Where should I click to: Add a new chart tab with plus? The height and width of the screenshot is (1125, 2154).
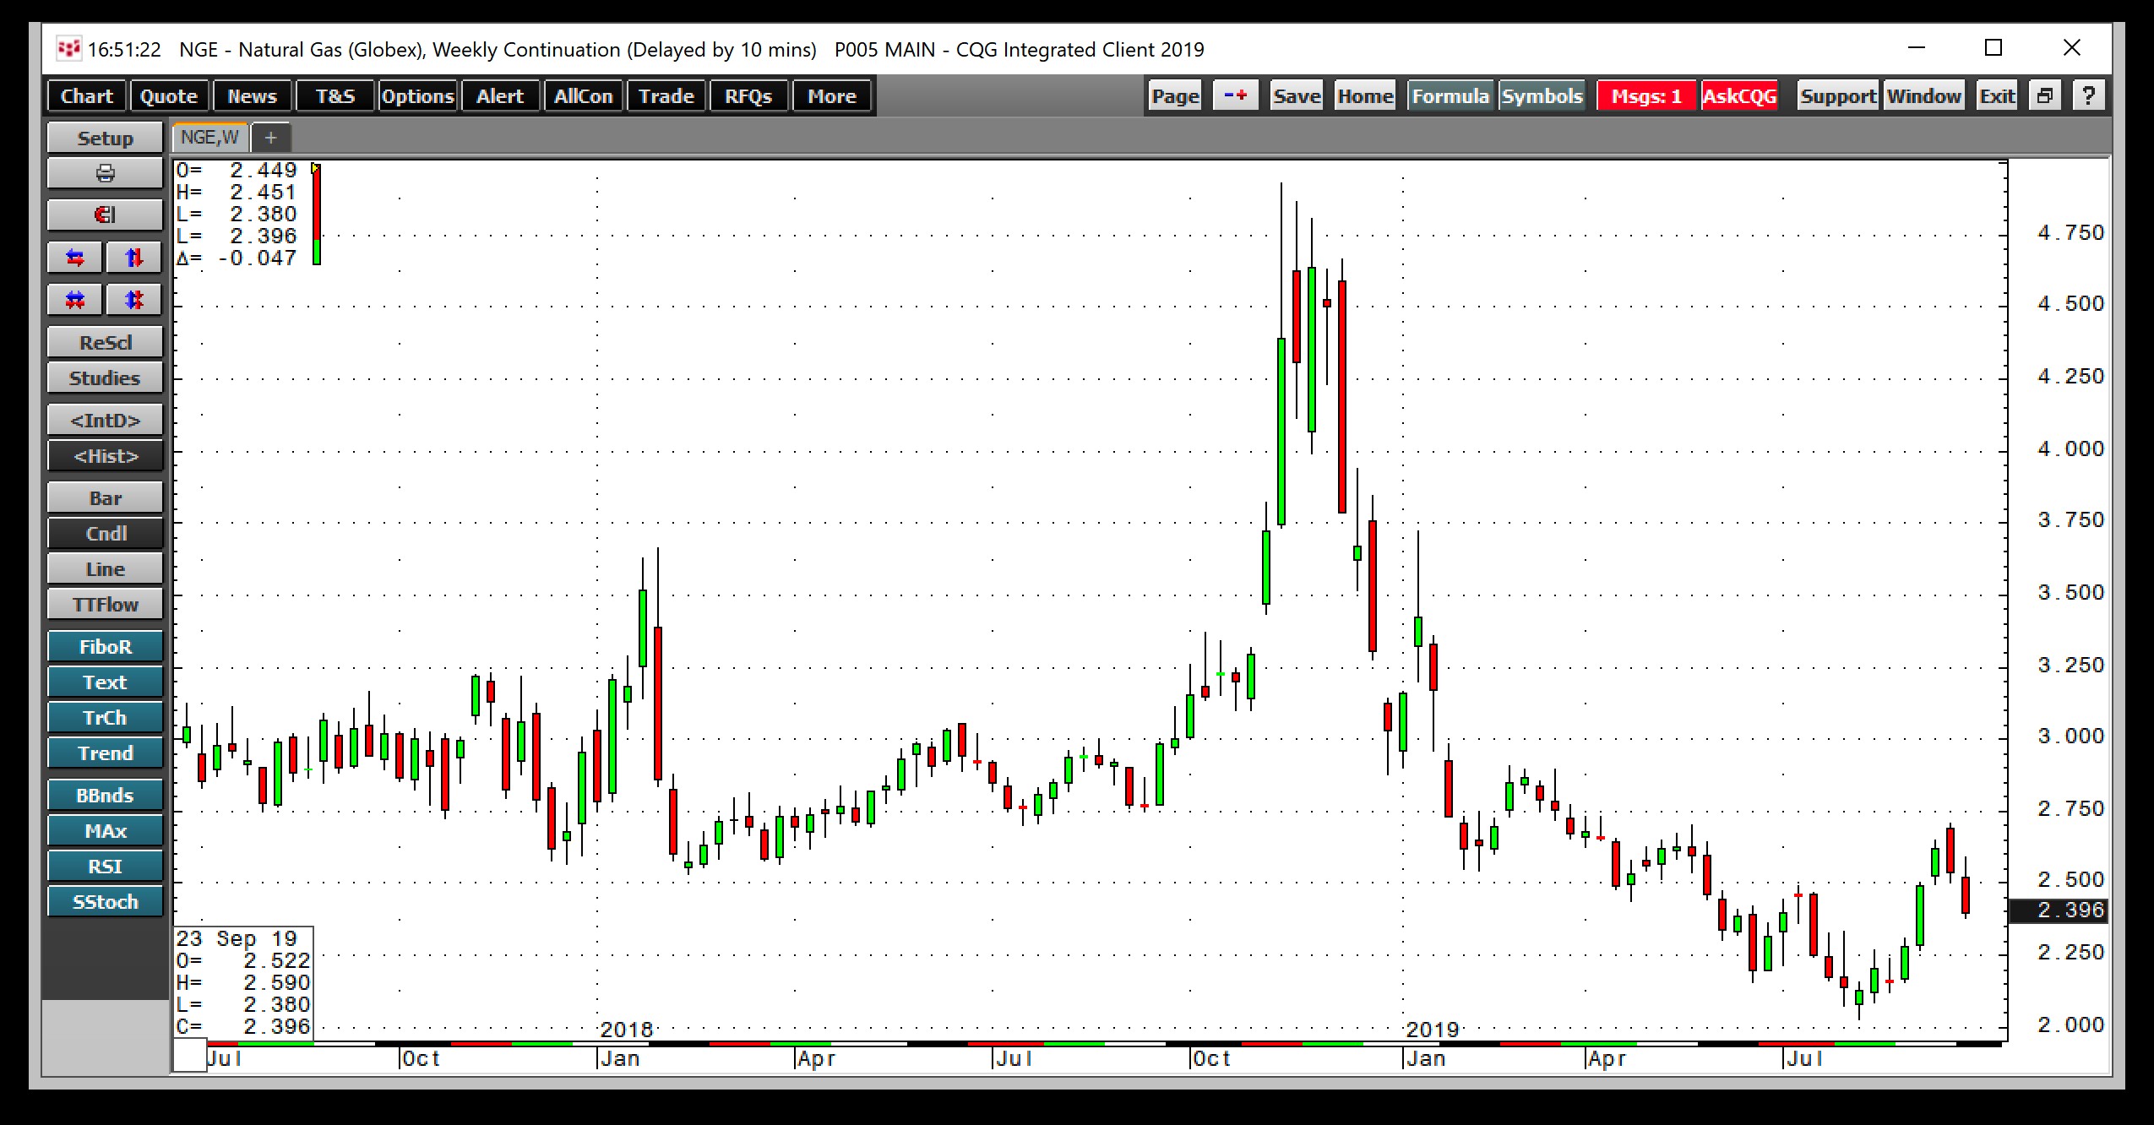tap(270, 137)
